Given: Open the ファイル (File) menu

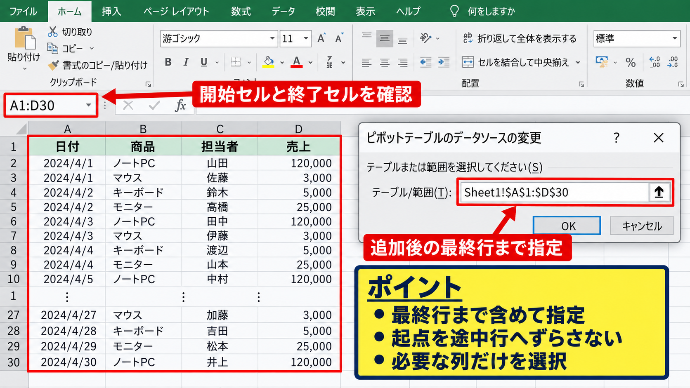Looking at the screenshot, I should tap(23, 11).
